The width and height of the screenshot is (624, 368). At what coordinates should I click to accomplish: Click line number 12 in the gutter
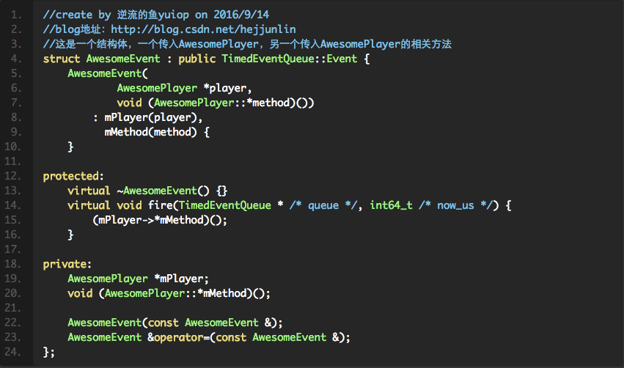[16, 176]
